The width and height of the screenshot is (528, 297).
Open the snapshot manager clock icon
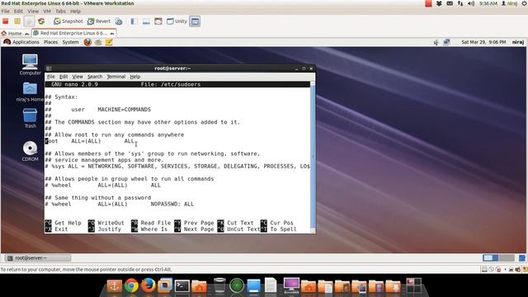(x=119, y=21)
